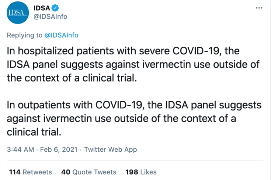View the 114 Retweets list
The height and width of the screenshot is (180, 271).
tap(30, 172)
